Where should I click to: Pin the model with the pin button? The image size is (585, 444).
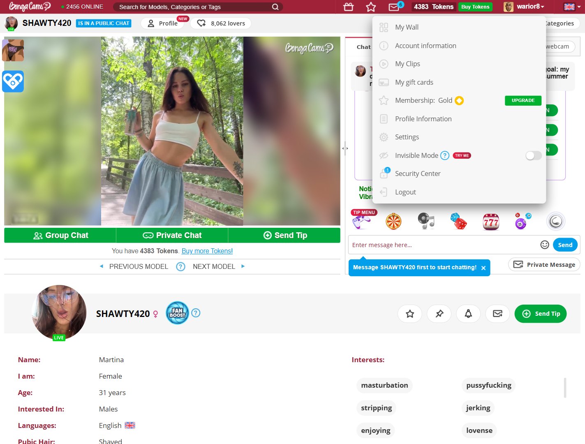point(439,314)
